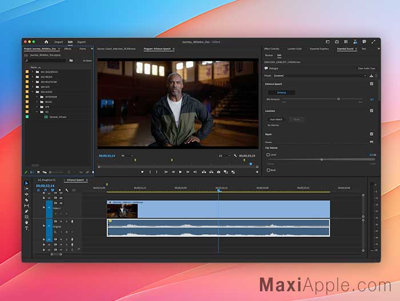Open the Essential Graphics tab
Image resolution: width=400 pixels, height=301 pixels.
(x=319, y=49)
